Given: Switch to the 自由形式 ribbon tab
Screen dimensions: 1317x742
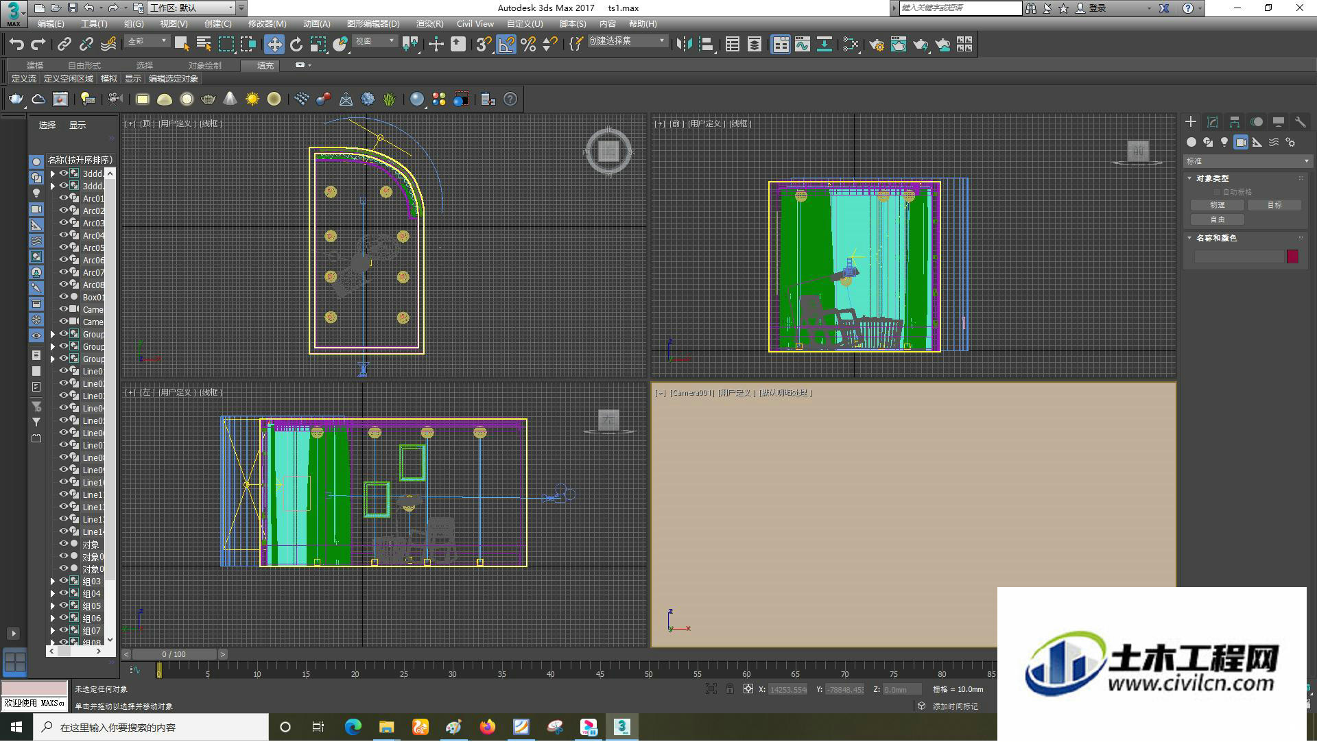Looking at the screenshot, I should coord(84,66).
